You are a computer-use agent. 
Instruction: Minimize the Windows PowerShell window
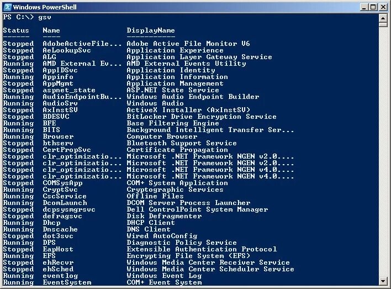364,7
